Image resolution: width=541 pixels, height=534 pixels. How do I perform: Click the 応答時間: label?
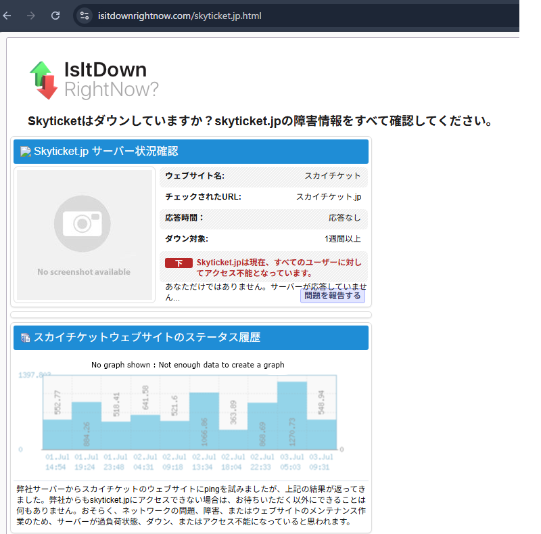[184, 218]
